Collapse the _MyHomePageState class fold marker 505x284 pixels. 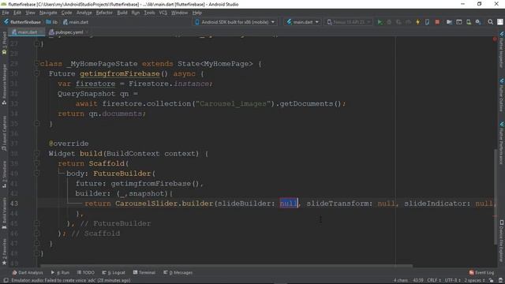[37, 63]
